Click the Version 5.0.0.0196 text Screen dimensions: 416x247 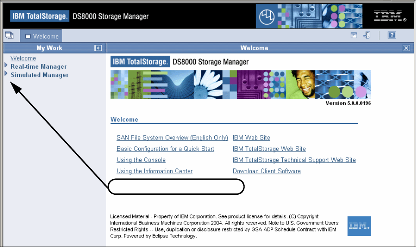click(348, 103)
